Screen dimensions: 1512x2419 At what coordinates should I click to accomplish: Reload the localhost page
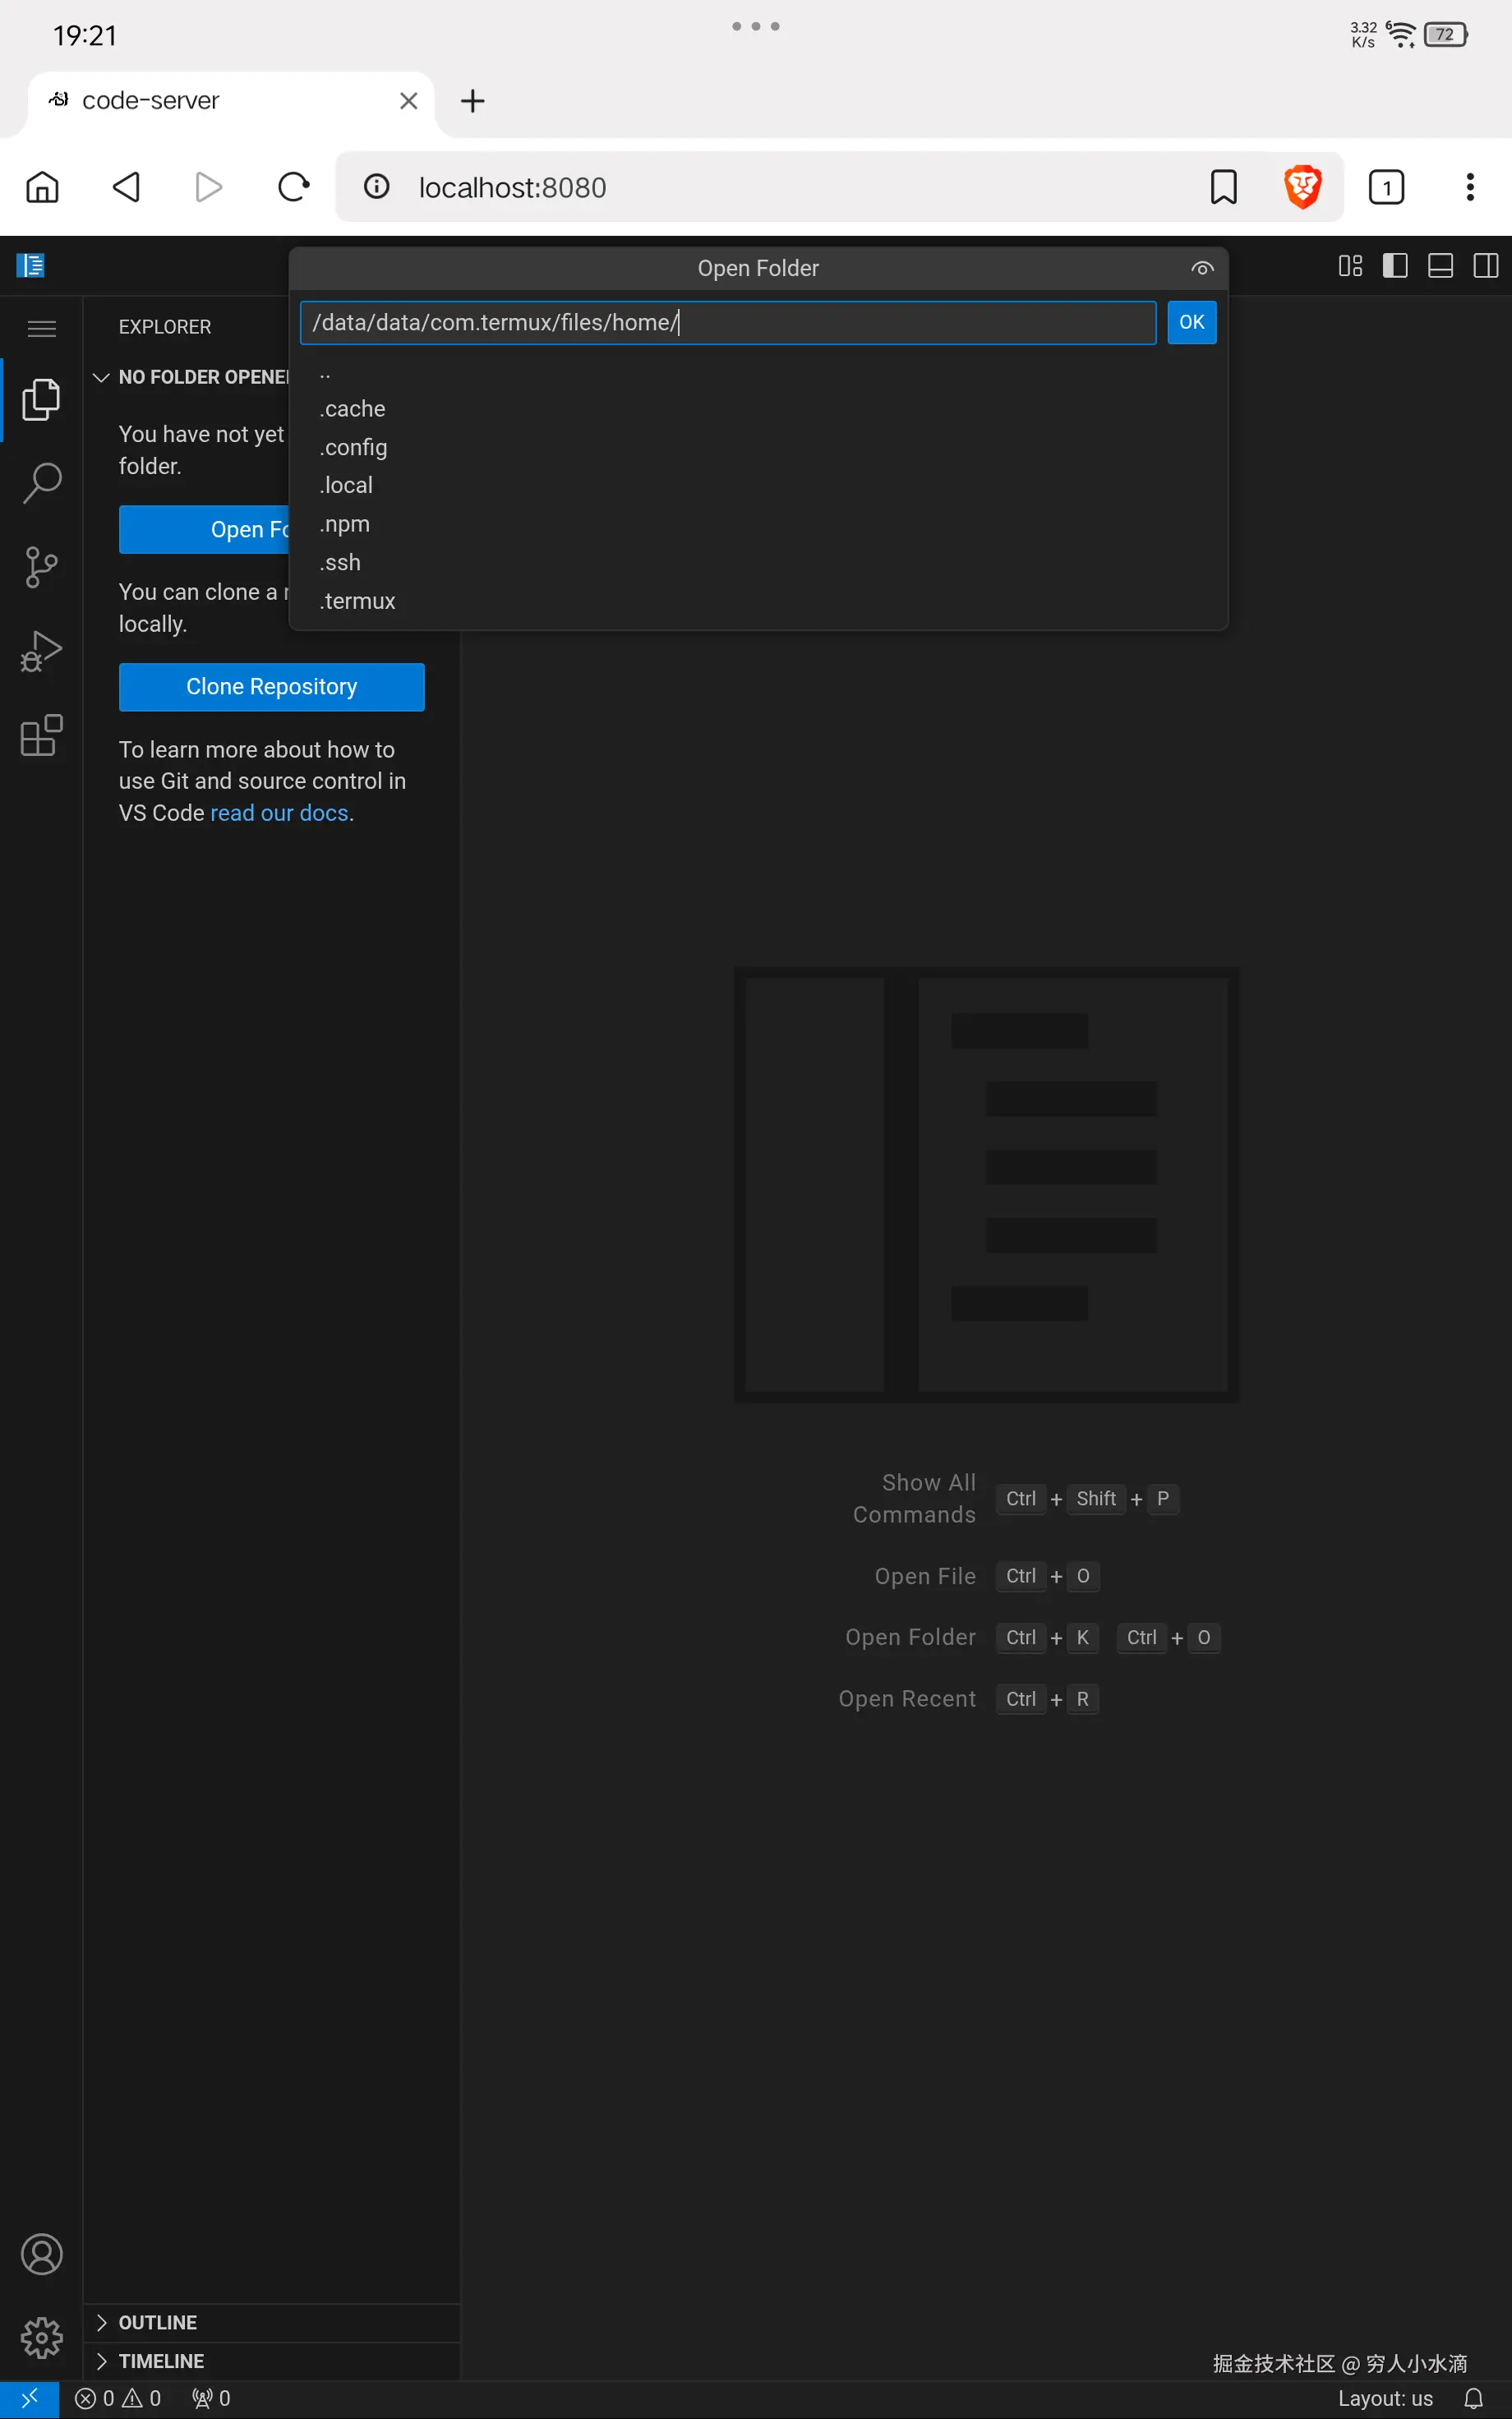point(293,187)
